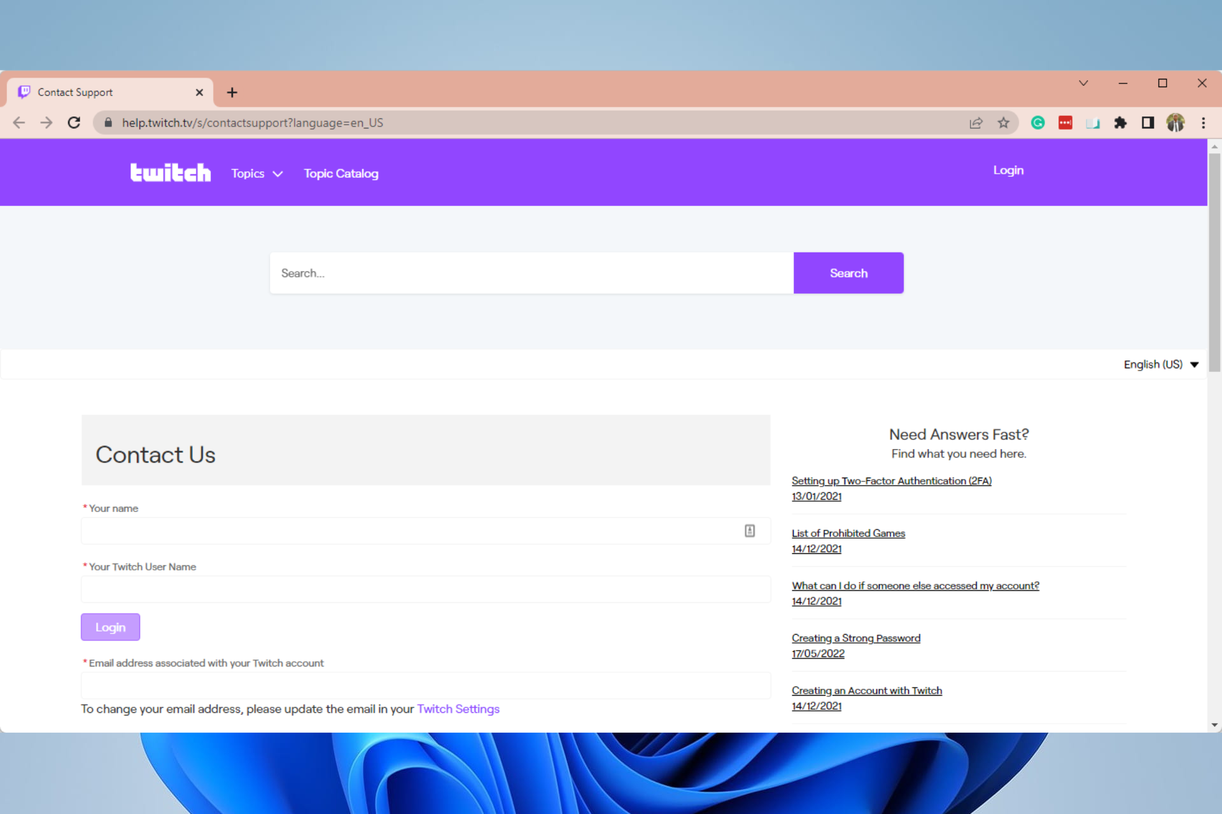Image resolution: width=1222 pixels, height=814 pixels.
Task: Open the Chrome profile avatar
Action: click(1176, 123)
